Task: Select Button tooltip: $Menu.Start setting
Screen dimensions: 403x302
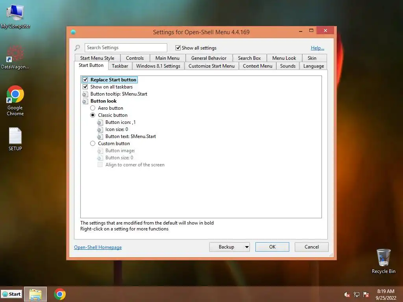Action: pos(119,94)
